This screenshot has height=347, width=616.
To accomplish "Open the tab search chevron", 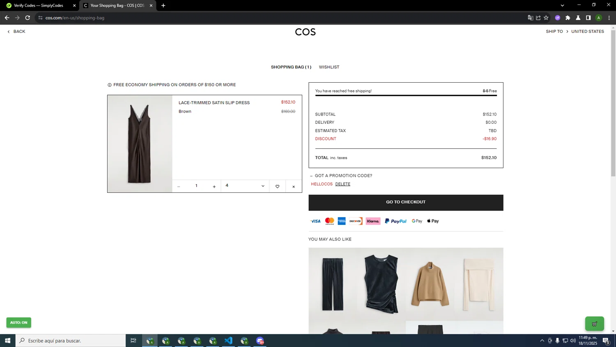I will click(562, 5).
